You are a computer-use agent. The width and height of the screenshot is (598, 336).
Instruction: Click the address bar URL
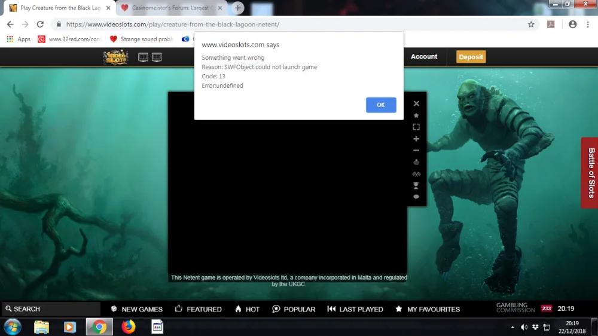click(172, 25)
